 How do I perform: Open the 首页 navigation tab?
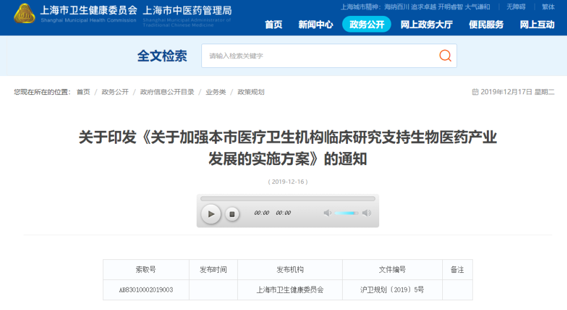(x=273, y=25)
